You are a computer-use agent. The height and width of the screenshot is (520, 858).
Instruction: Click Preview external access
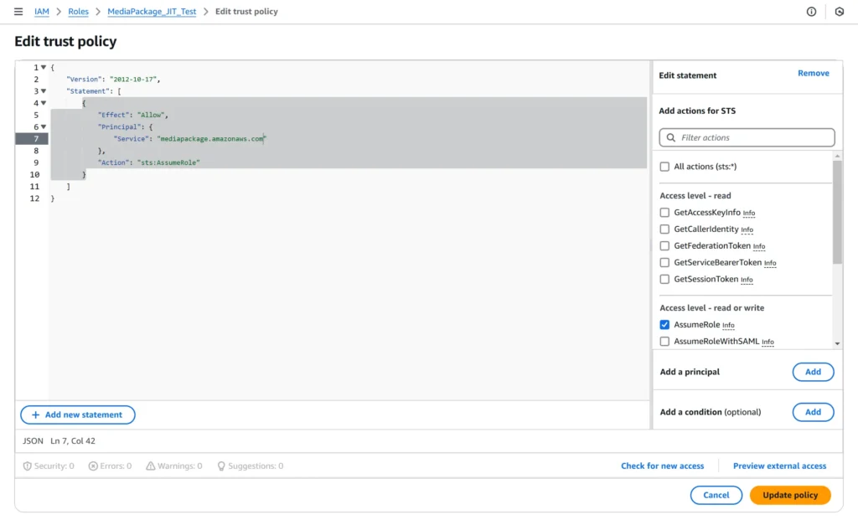779,466
